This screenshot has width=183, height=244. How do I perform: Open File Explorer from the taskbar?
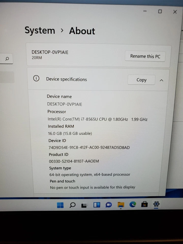click(121, 205)
